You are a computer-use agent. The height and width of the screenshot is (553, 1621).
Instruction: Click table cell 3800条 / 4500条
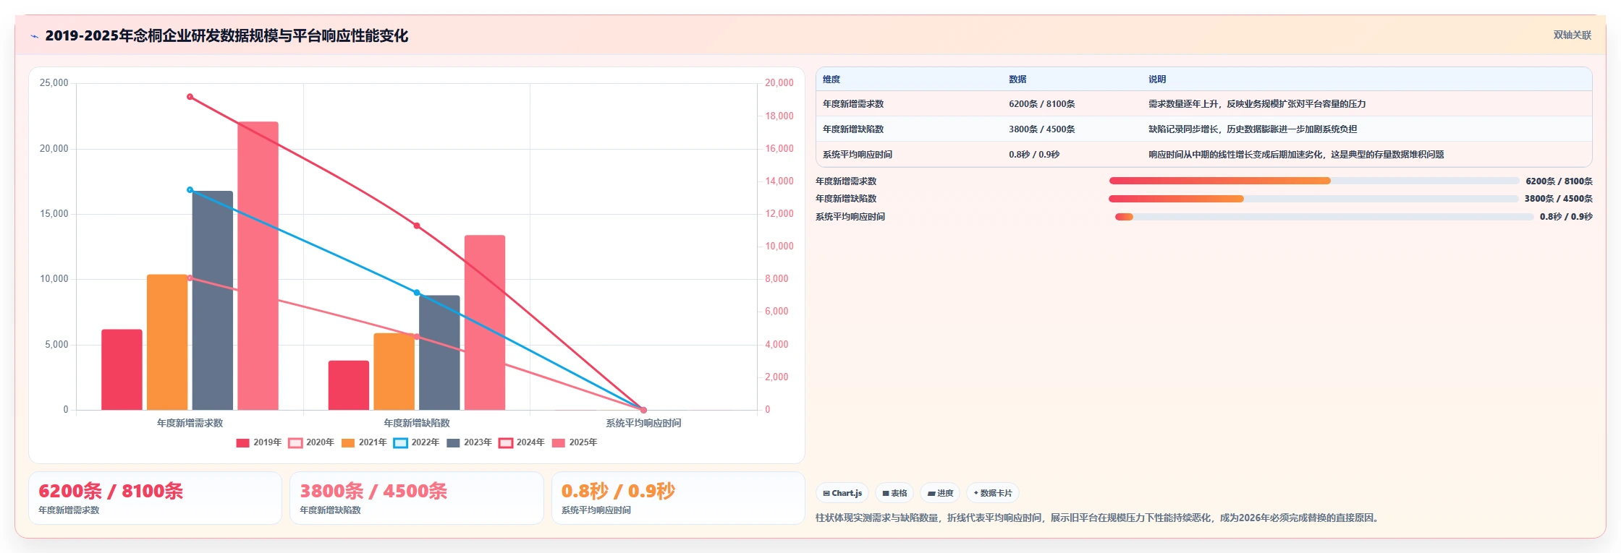tap(1042, 129)
